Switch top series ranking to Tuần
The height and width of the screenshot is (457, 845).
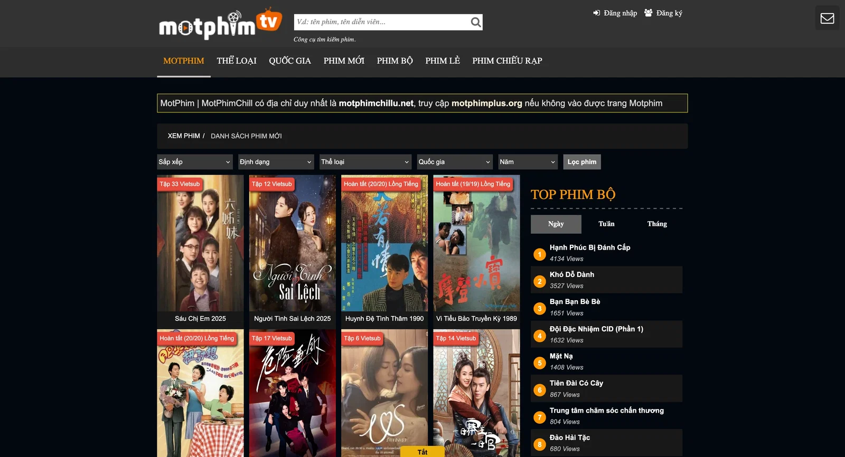coord(606,224)
